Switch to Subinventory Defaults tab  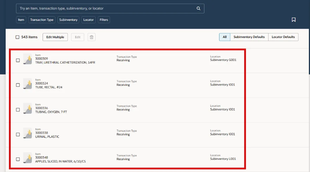point(249,37)
